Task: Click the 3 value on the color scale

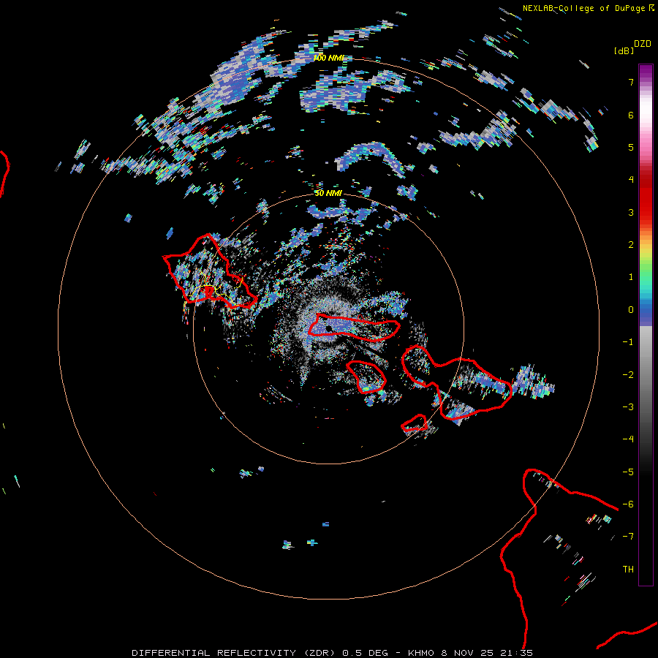Action: click(631, 212)
